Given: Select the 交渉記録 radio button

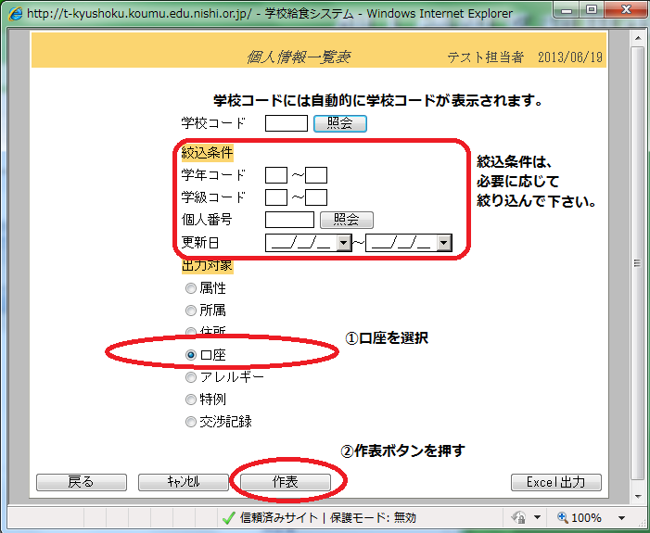Looking at the screenshot, I should pyautogui.click(x=191, y=422).
